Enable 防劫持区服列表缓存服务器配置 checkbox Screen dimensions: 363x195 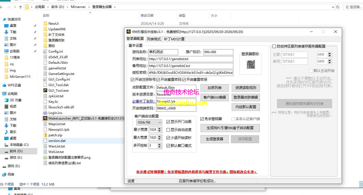(274, 46)
